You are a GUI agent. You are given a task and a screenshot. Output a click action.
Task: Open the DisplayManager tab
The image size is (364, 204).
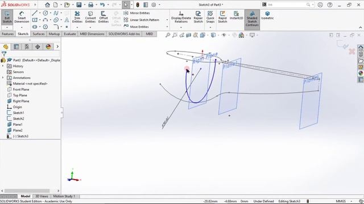point(48,46)
